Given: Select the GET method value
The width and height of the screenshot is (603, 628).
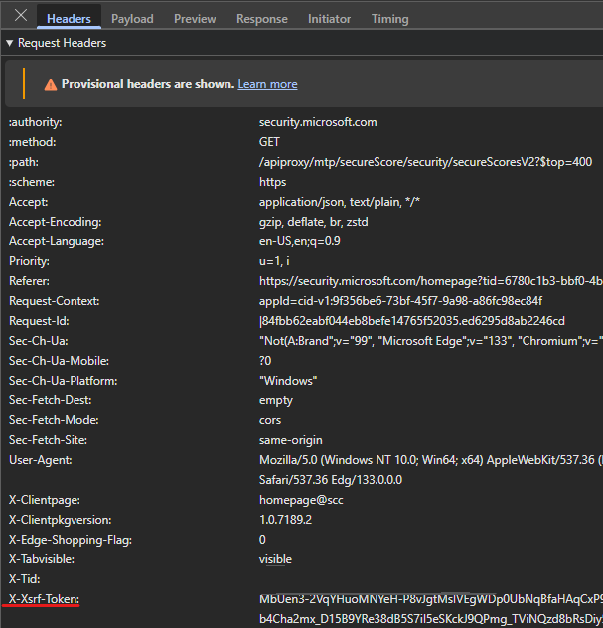Looking at the screenshot, I should pyautogui.click(x=269, y=142).
